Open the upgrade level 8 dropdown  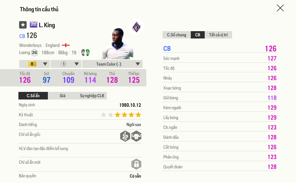pyautogui.click(x=34, y=64)
